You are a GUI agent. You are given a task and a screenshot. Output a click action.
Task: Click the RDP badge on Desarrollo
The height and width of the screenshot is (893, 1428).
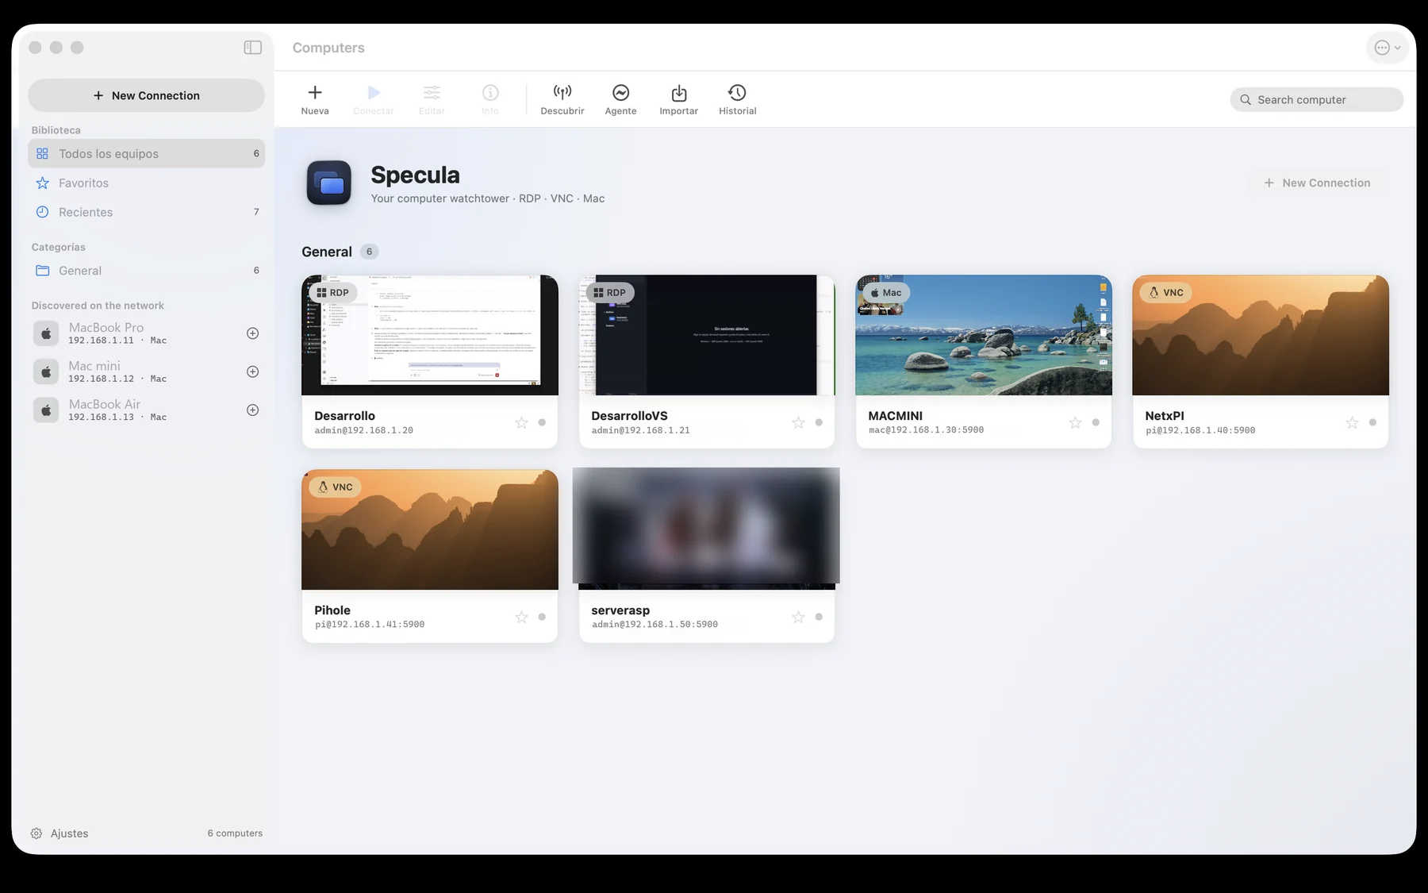point(332,293)
